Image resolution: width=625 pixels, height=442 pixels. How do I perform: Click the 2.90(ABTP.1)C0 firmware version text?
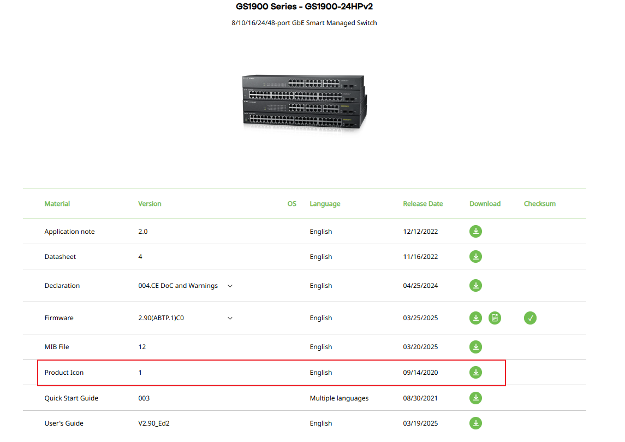pos(161,318)
